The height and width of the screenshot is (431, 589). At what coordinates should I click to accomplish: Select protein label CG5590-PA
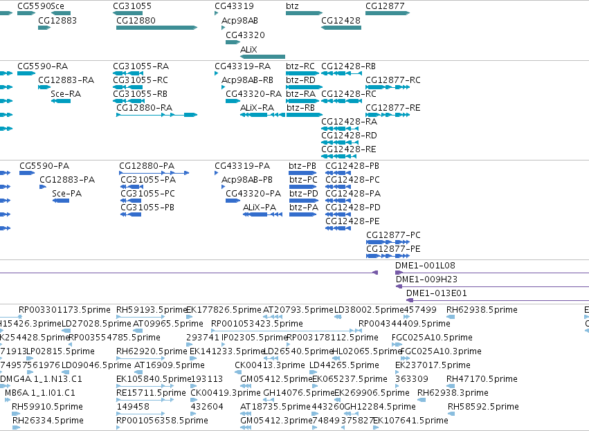point(44,166)
